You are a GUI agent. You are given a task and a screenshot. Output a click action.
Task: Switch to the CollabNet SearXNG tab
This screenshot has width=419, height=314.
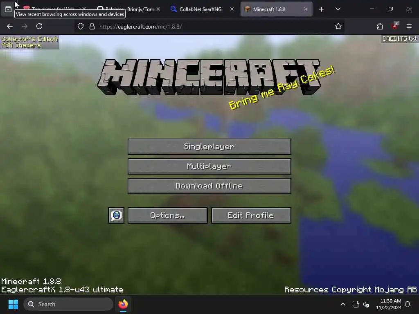coord(200,9)
